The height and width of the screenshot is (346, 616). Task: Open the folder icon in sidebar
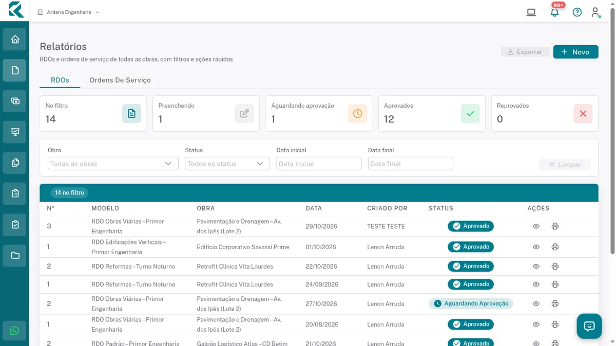(x=14, y=255)
